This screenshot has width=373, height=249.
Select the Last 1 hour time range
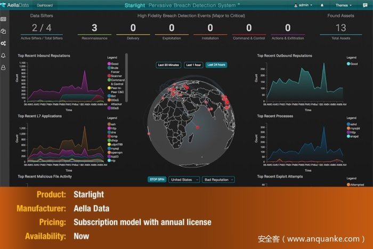193,65
